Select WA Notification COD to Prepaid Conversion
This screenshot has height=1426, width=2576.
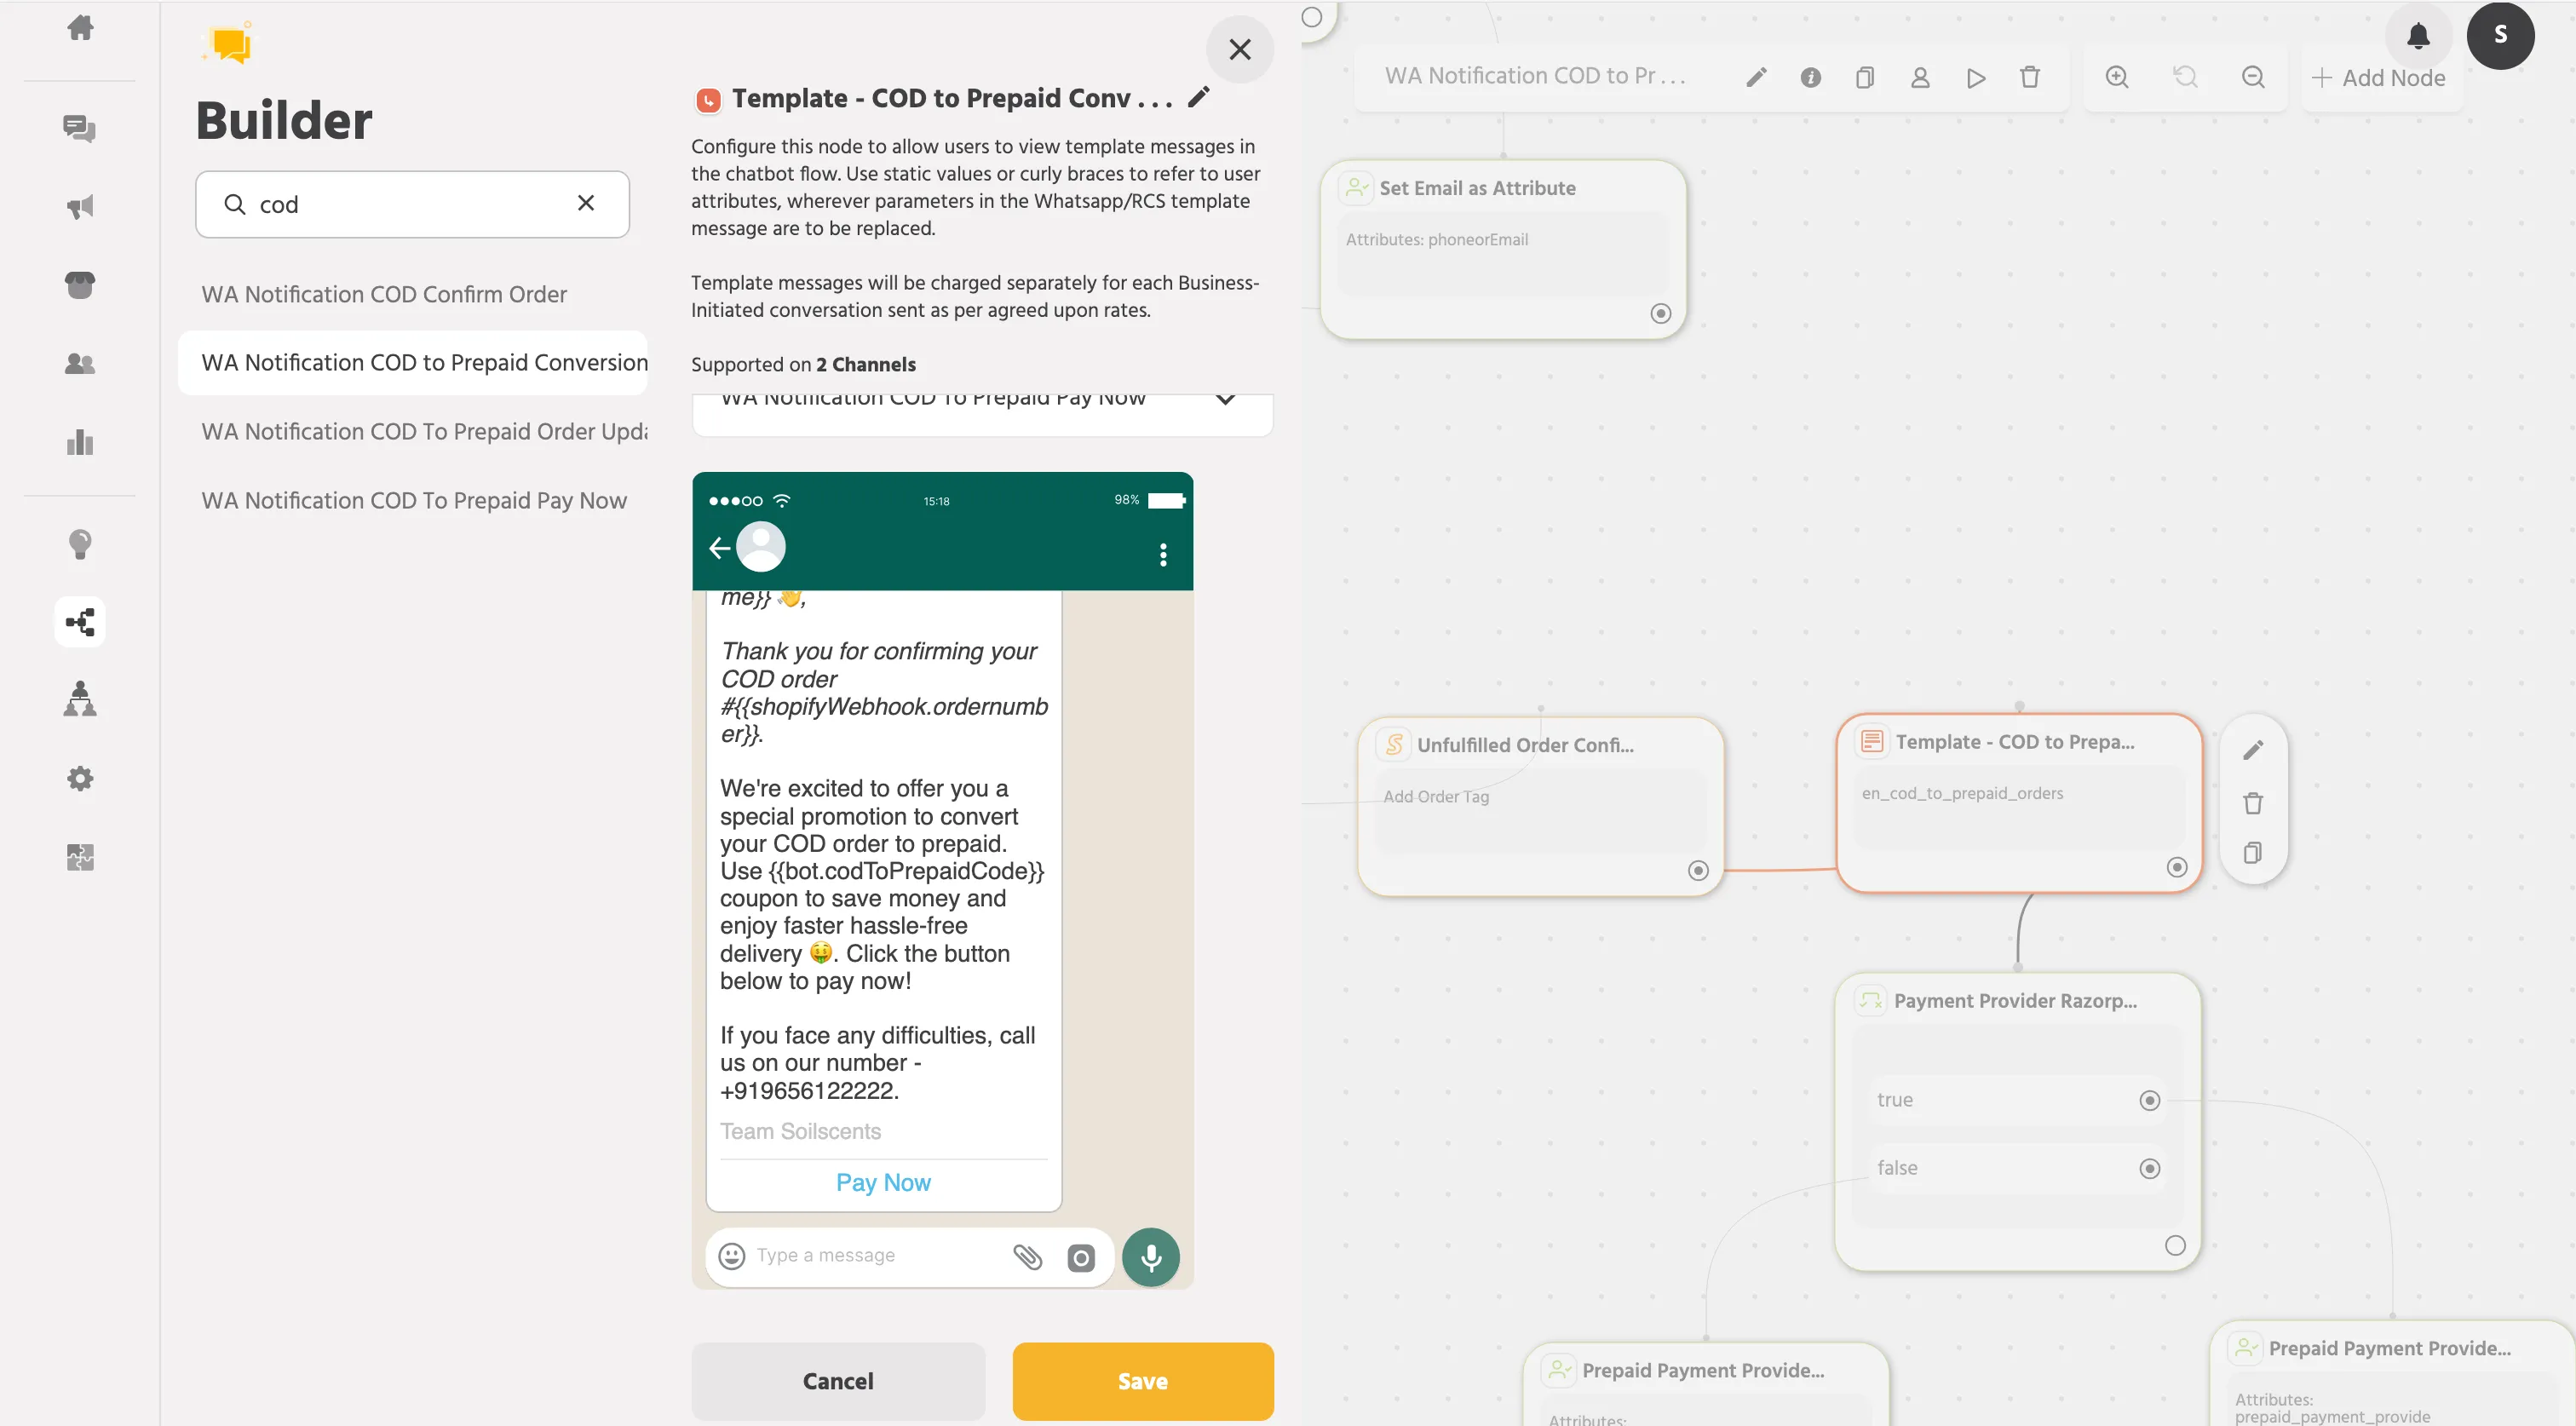(x=412, y=362)
